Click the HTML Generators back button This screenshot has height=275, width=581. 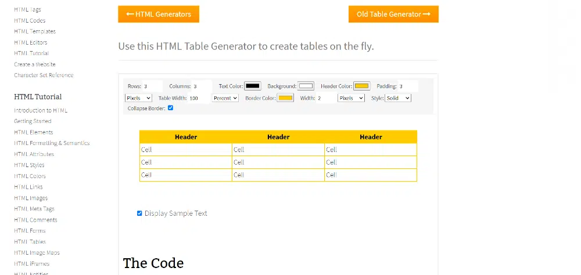pos(158,15)
